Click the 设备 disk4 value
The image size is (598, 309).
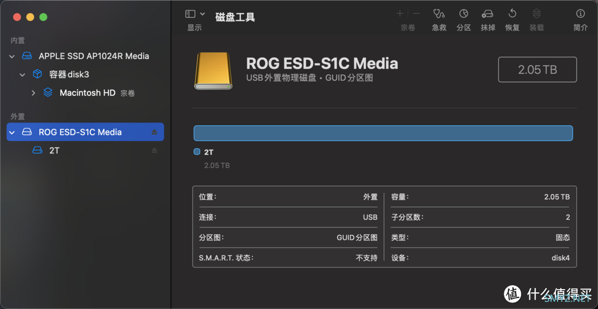(x=560, y=258)
